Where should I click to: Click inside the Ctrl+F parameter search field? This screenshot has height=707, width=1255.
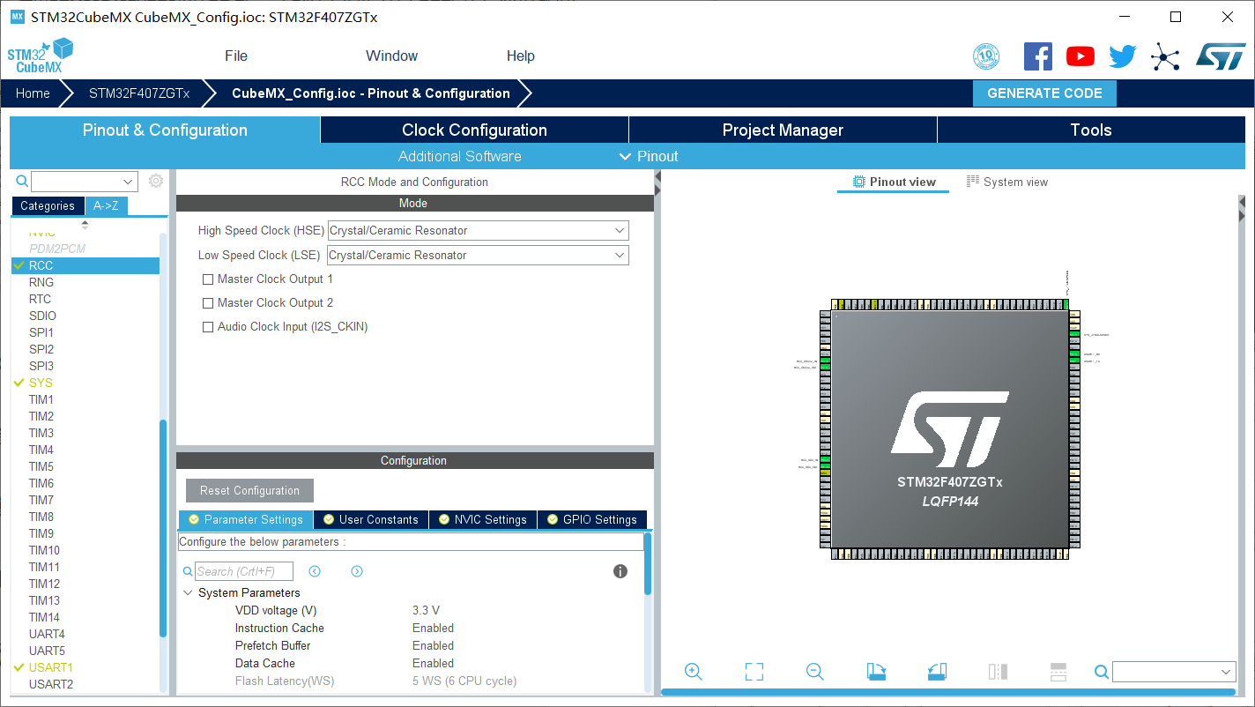[x=245, y=571]
